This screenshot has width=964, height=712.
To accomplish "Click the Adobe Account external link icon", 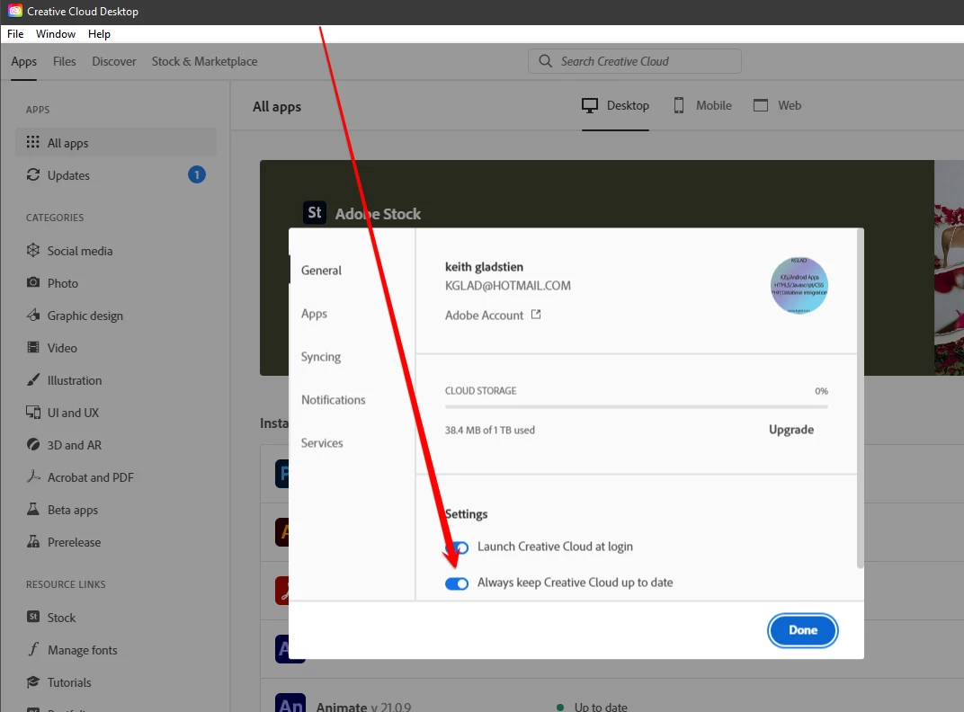I will click(536, 314).
